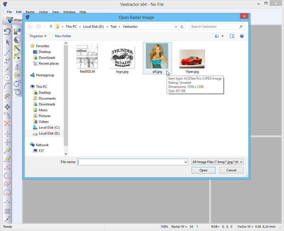284x231 pixels.
Task: Click the flip horizontal mirror icon
Action: 17,67
